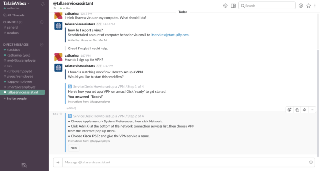Open starred items from header star
The image size is (321, 171).
309,6
